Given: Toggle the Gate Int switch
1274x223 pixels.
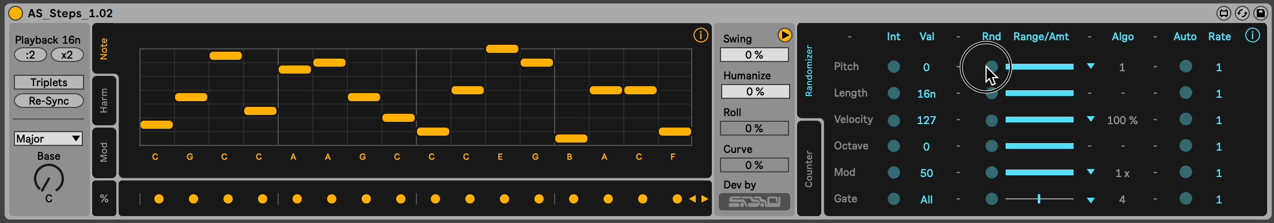Looking at the screenshot, I should [x=894, y=199].
